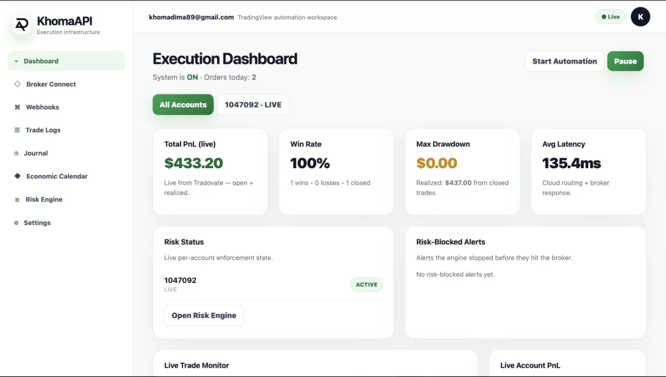The height and width of the screenshot is (377, 666).
Task: Switch to the 1047092 · LIVE account tab
Action: [x=253, y=104]
